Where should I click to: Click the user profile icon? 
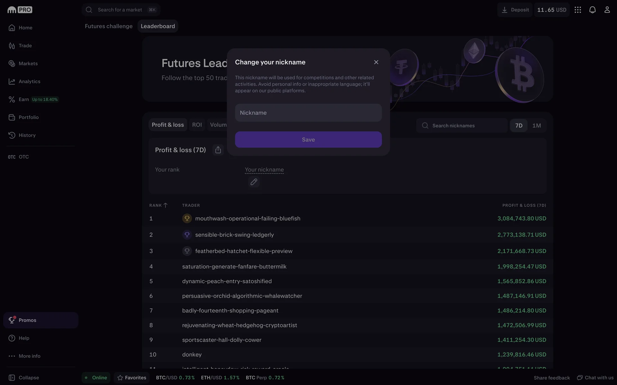pos(607,10)
